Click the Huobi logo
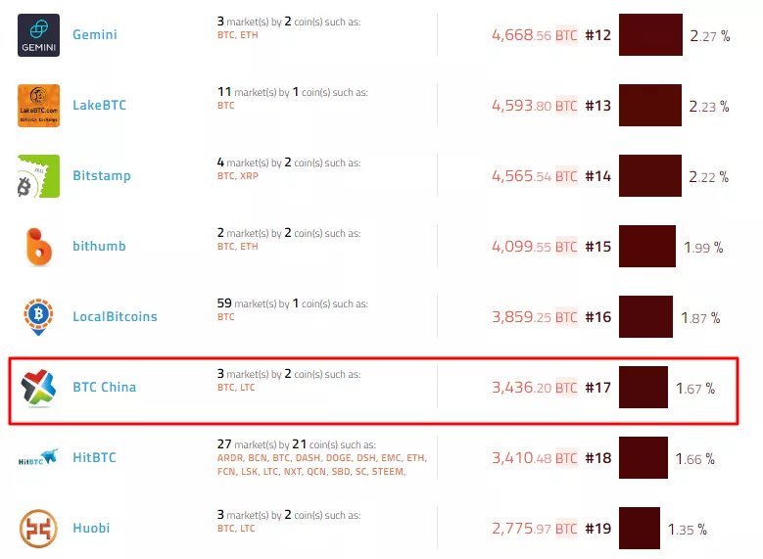The width and height of the screenshot is (763, 559). pyautogui.click(x=38, y=529)
